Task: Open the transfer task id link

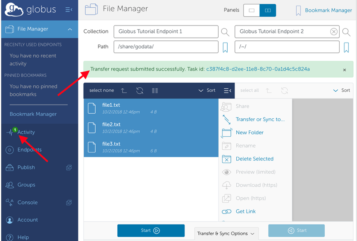Action: [x=258, y=69]
